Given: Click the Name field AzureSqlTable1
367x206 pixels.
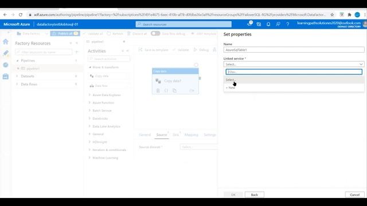Looking at the screenshot, I should point(294,50).
